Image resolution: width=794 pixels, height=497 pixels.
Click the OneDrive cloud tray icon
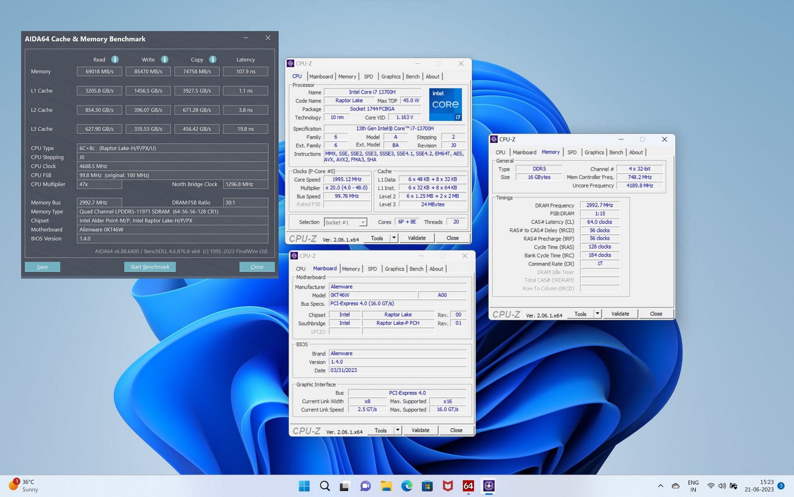[676, 486]
